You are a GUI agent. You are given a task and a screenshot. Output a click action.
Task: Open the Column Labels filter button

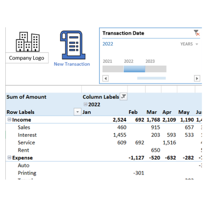pos(123,96)
